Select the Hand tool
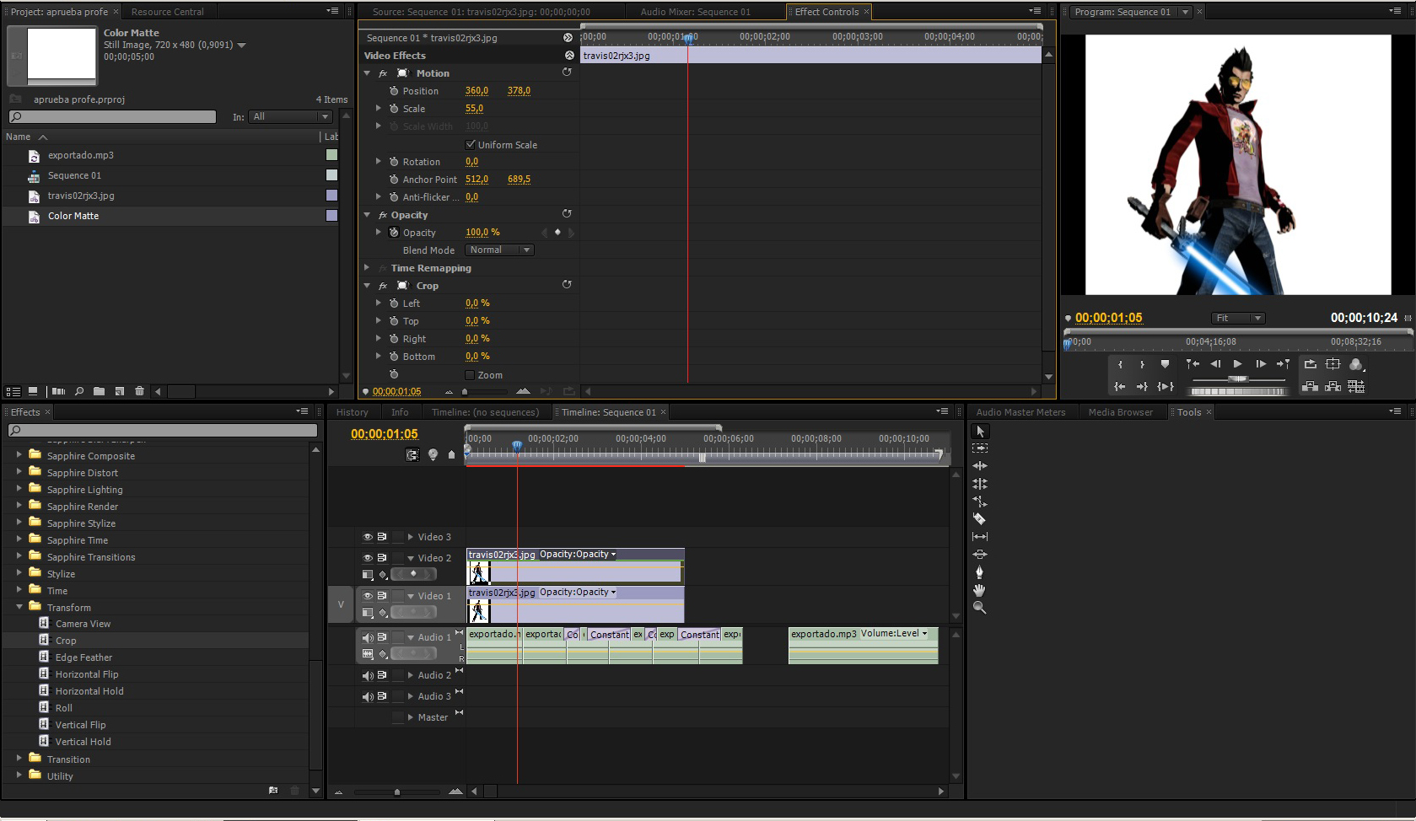This screenshot has width=1416, height=821. coord(980,590)
